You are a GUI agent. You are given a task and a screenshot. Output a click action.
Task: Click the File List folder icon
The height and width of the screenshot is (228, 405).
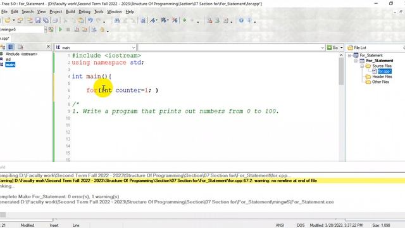pyautogui.click(x=350, y=47)
